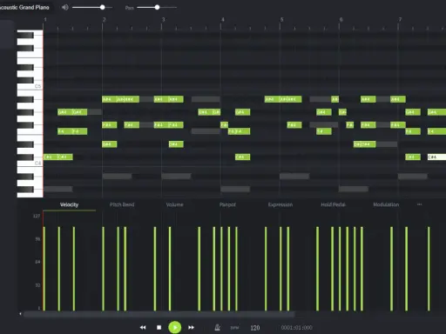Click the playback time display 0001:01:000
The width and height of the screenshot is (446, 334).
(x=296, y=328)
